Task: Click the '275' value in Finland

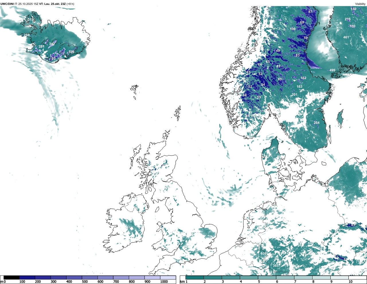Action: (348, 19)
